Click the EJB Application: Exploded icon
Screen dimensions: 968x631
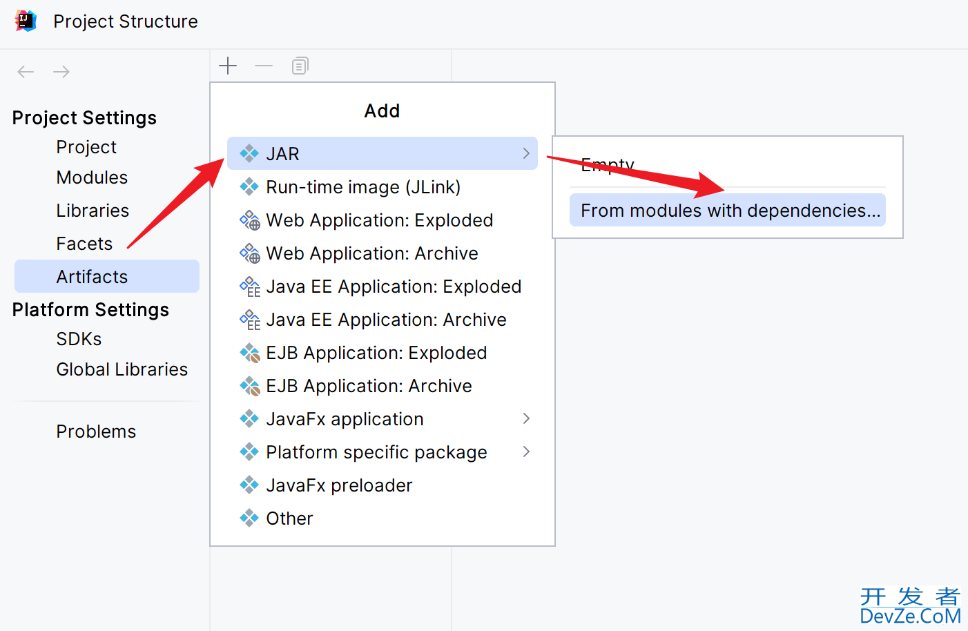249,353
